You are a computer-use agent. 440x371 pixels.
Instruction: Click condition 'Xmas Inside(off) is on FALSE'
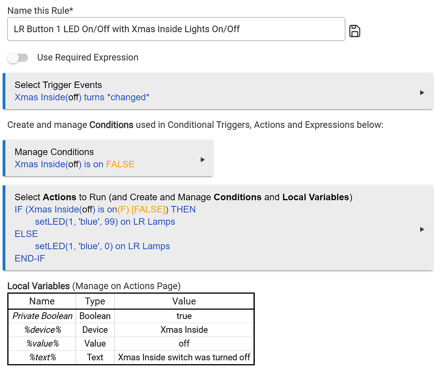coord(74,164)
